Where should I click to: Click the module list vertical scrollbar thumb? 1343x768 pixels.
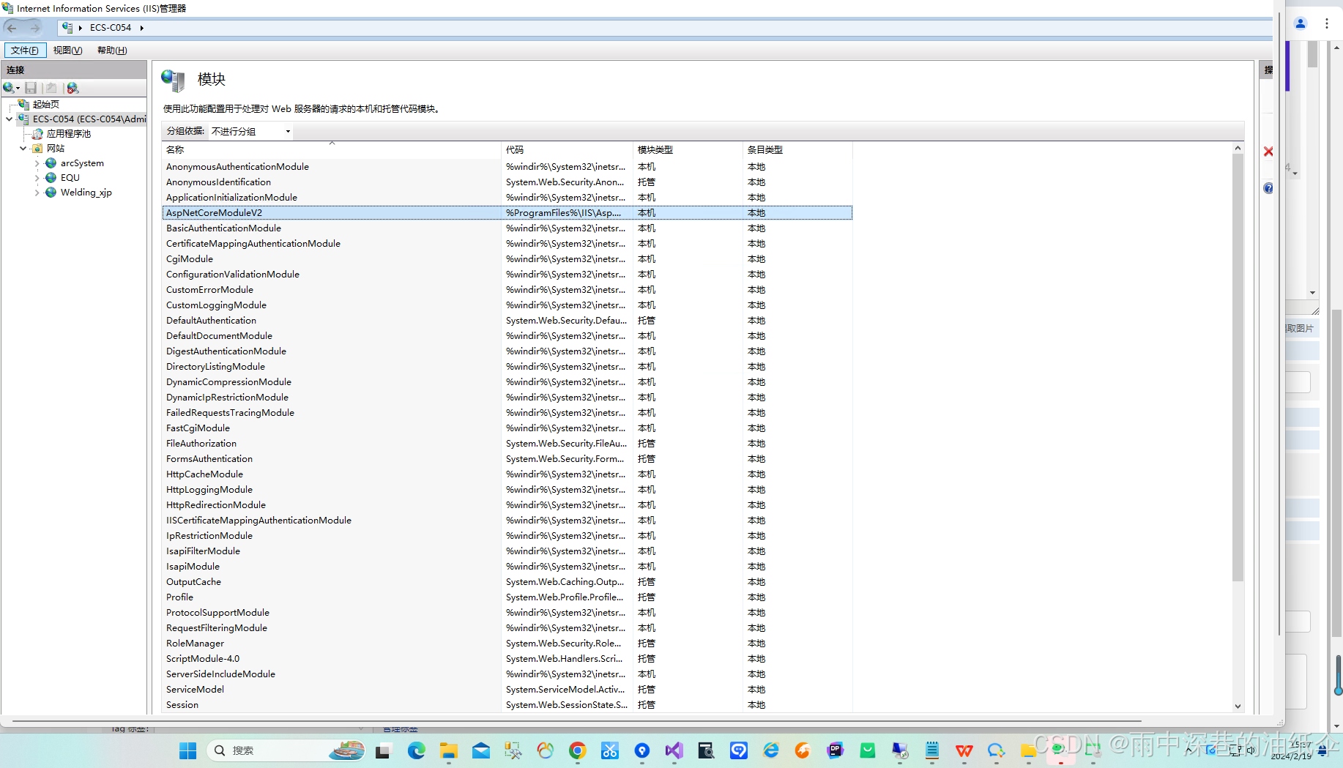(1238, 368)
